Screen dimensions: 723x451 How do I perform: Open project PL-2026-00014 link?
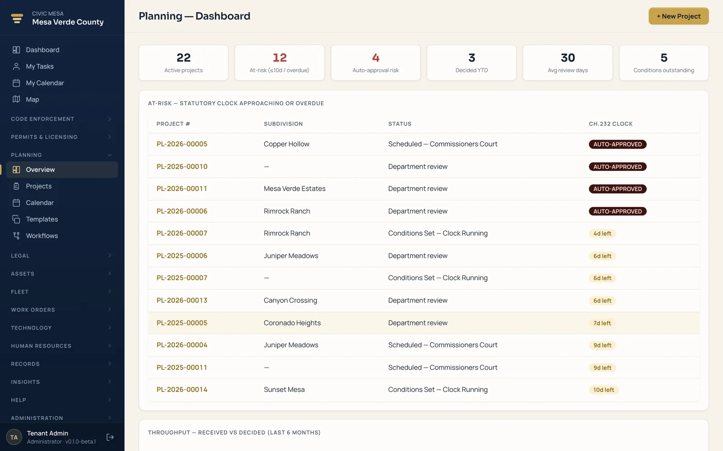(182, 390)
